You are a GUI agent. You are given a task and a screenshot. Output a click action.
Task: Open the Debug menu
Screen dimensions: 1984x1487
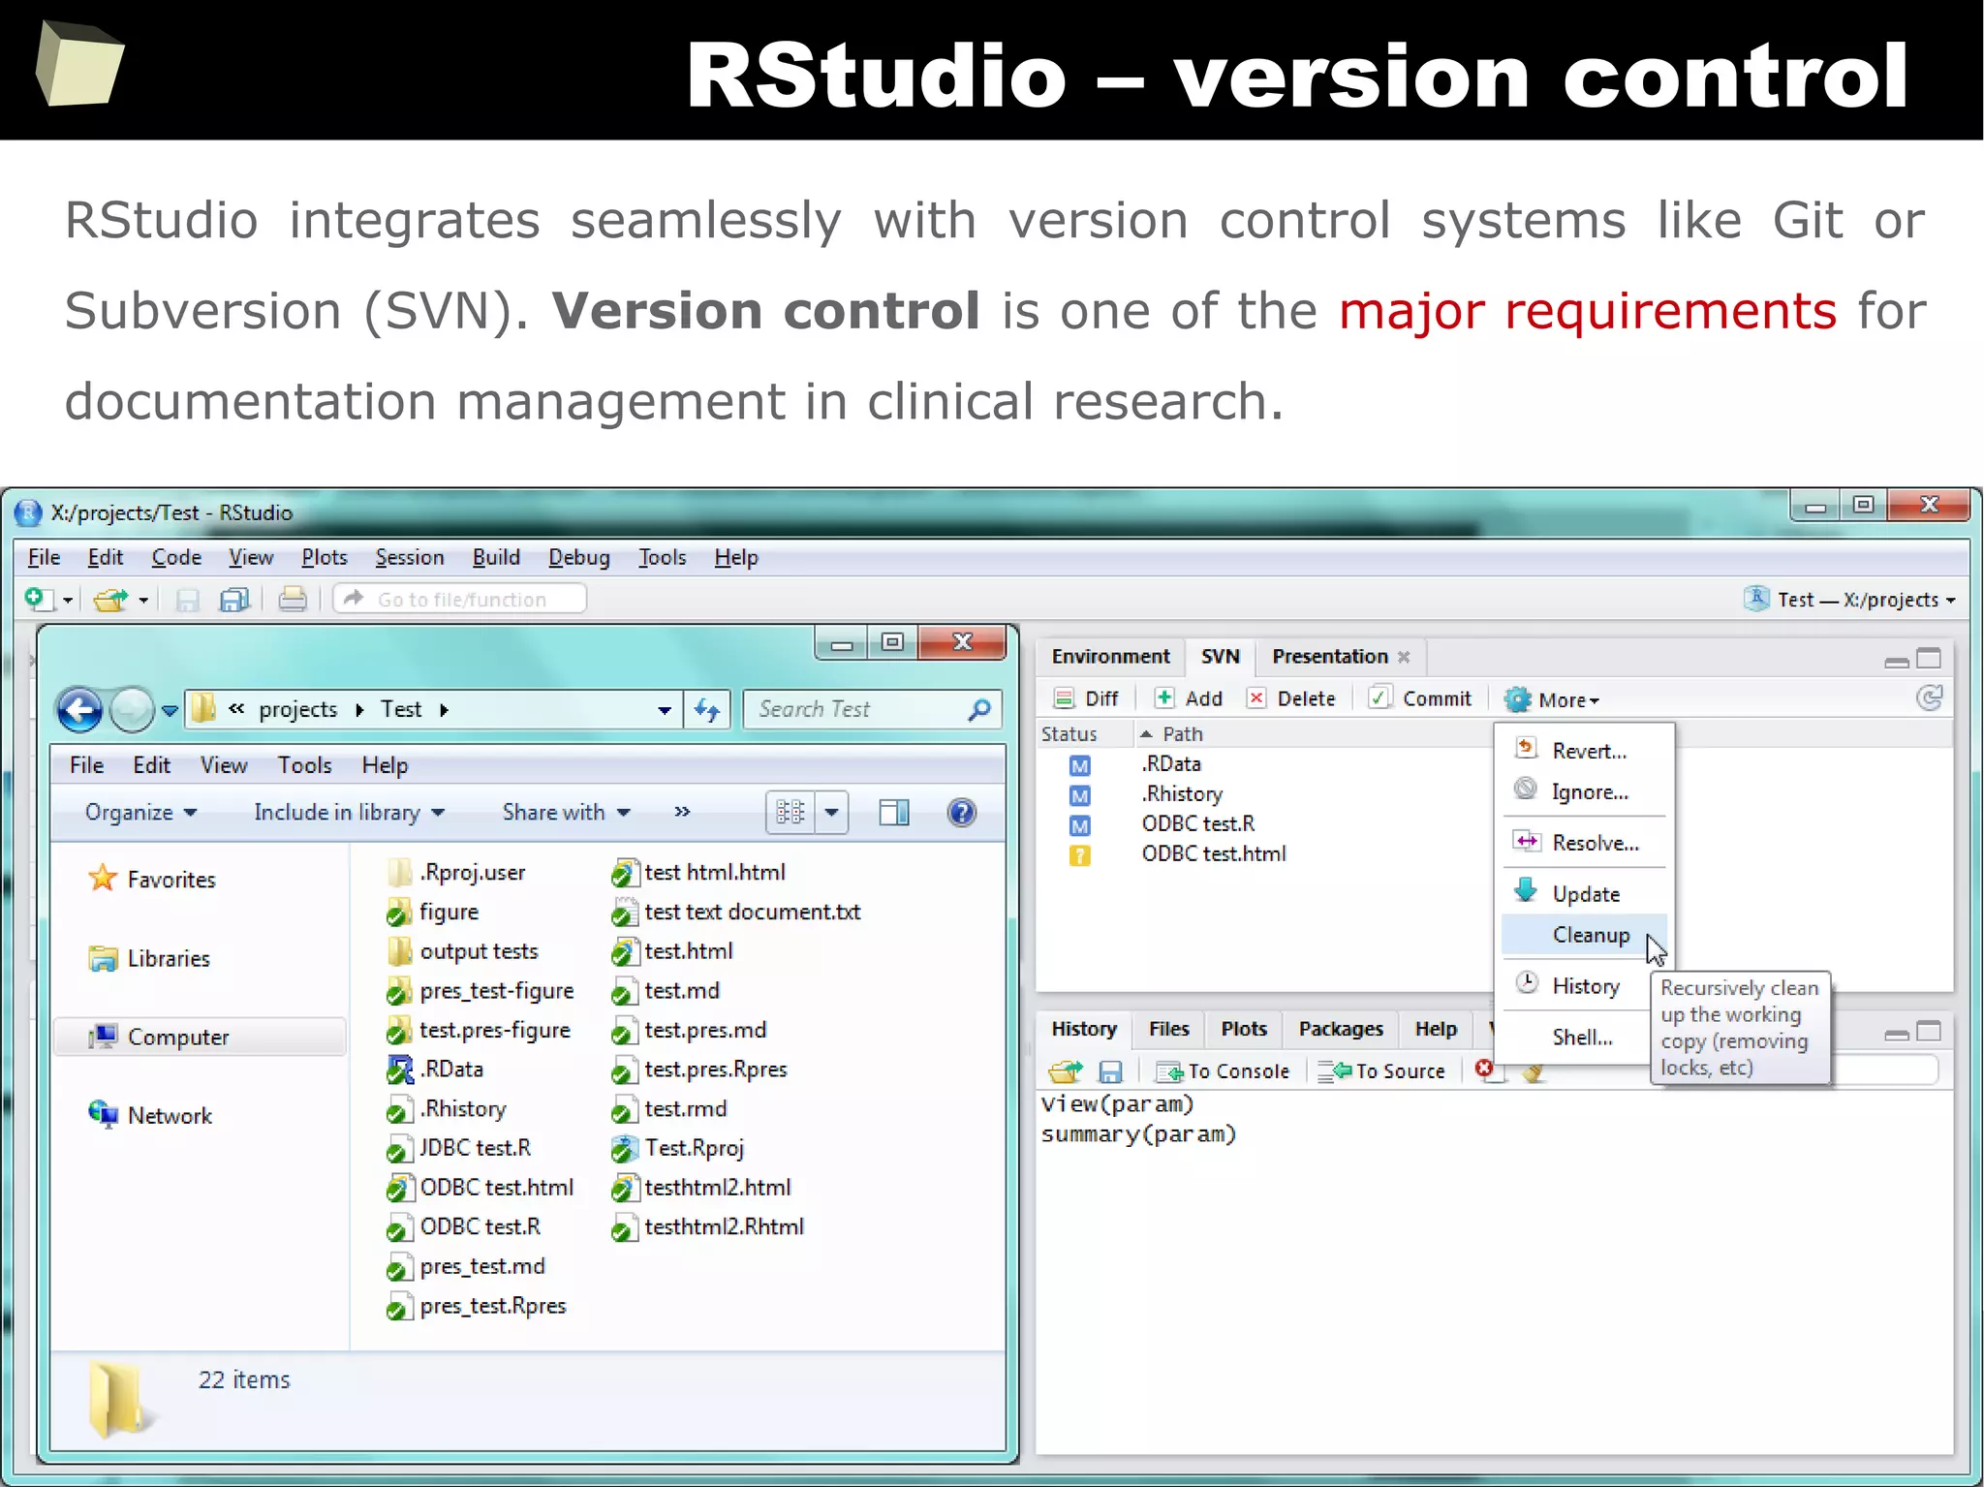point(579,557)
